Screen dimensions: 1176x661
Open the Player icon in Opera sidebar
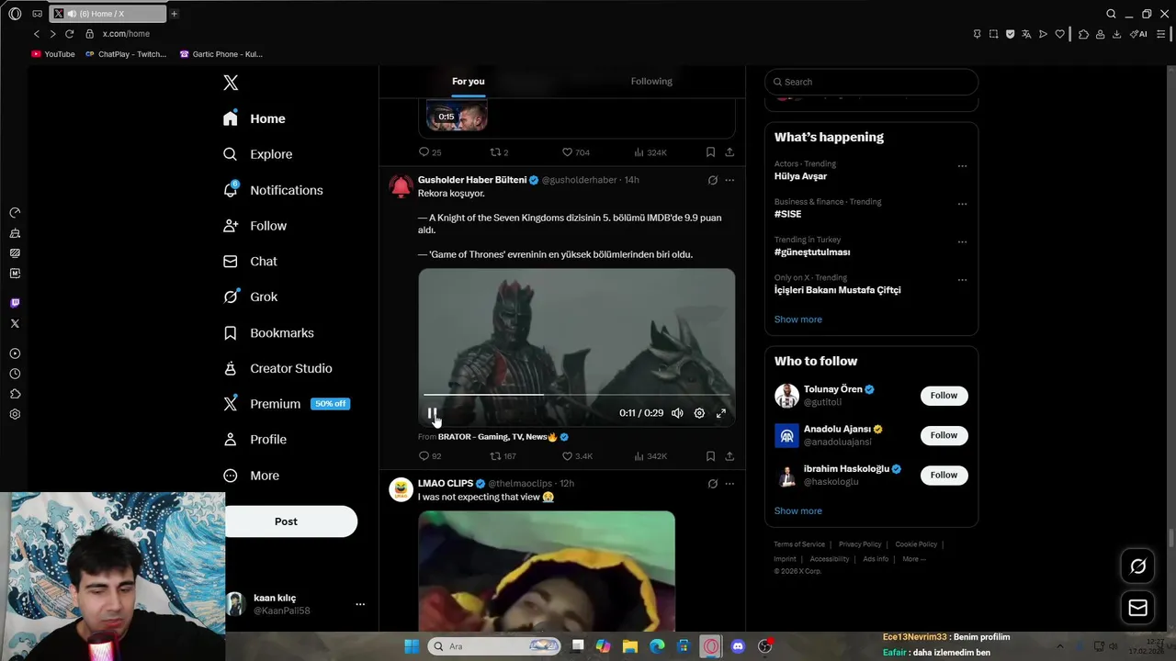coord(15,353)
